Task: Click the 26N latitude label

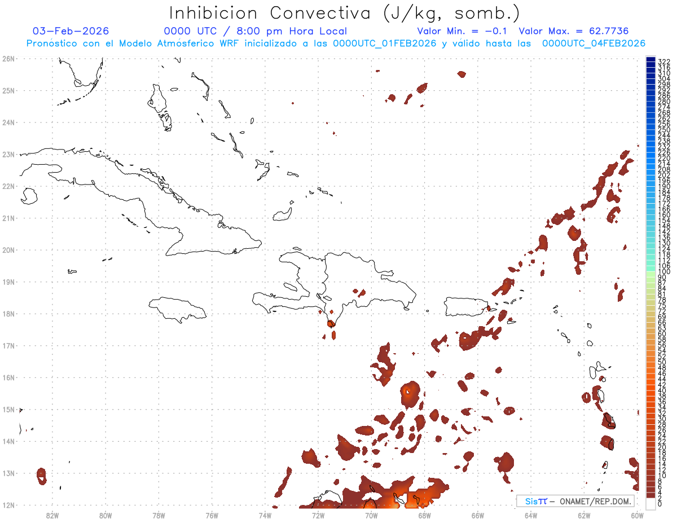Action: [8, 59]
